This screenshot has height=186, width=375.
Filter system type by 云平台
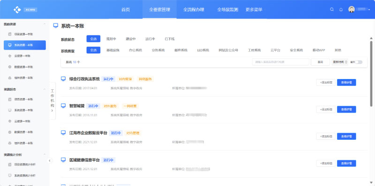(275, 50)
